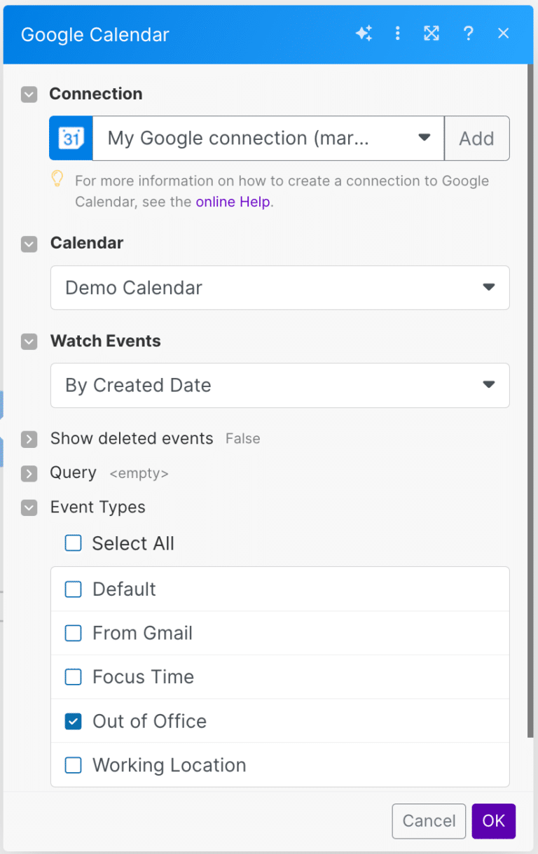
Task: Open the Watch Events dropdown
Action: click(280, 386)
